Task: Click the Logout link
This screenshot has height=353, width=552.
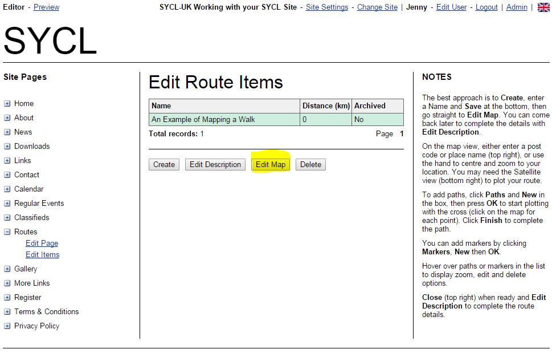Action: (486, 7)
